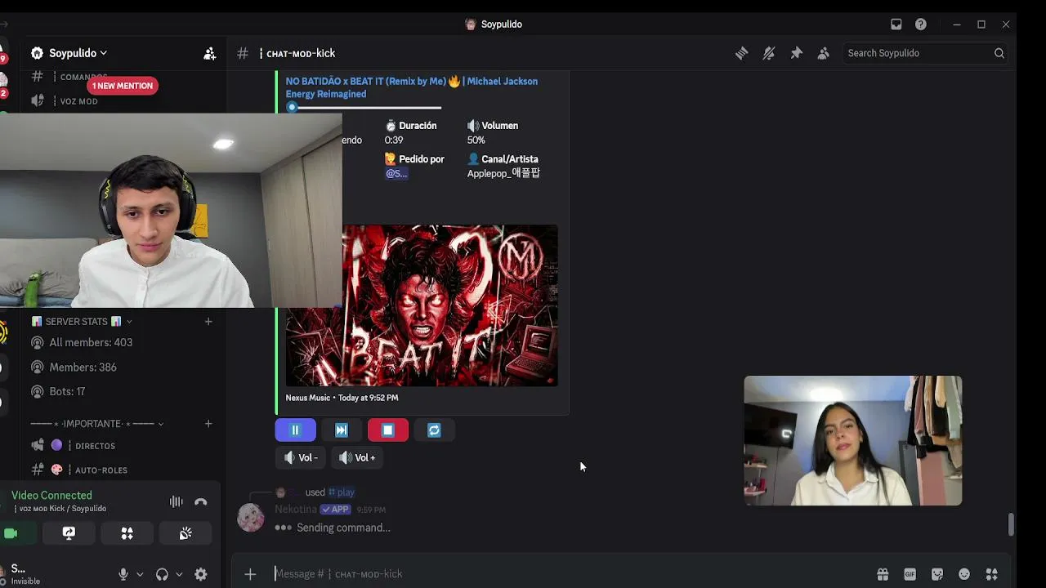Select the woman's webcam video overlay

853,441
